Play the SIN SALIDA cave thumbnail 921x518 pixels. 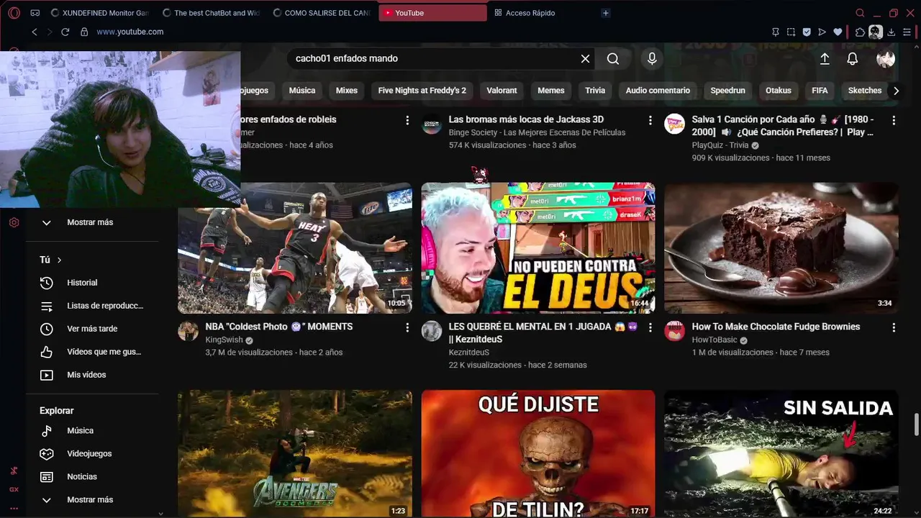click(781, 453)
